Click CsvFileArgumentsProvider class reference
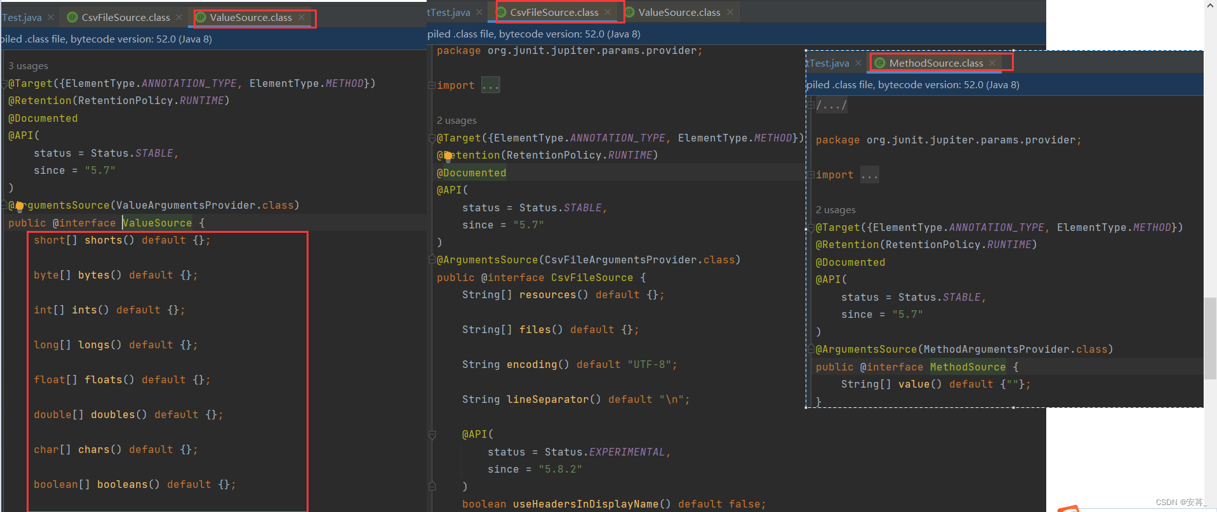This screenshot has width=1217, height=512. (x=621, y=260)
